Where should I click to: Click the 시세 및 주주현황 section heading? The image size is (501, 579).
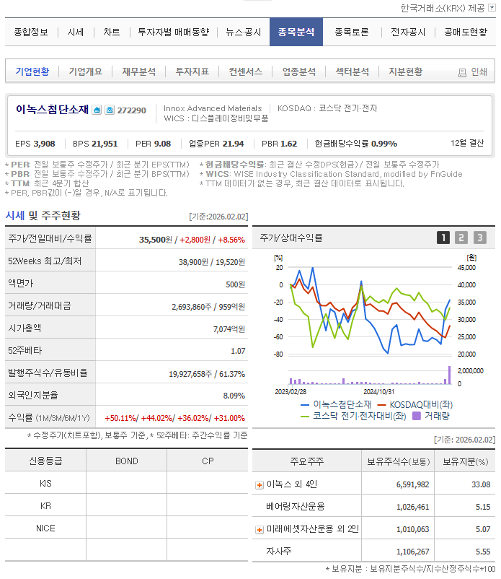tap(43, 215)
